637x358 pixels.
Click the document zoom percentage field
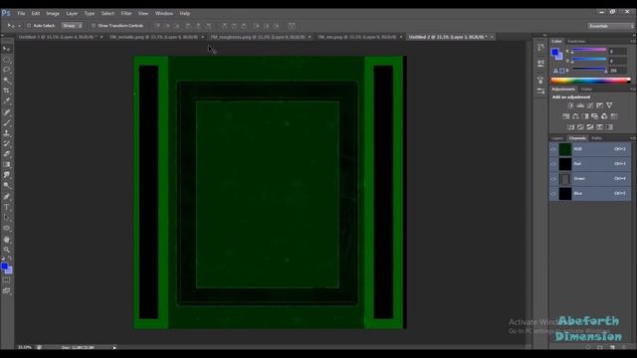click(x=25, y=347)
